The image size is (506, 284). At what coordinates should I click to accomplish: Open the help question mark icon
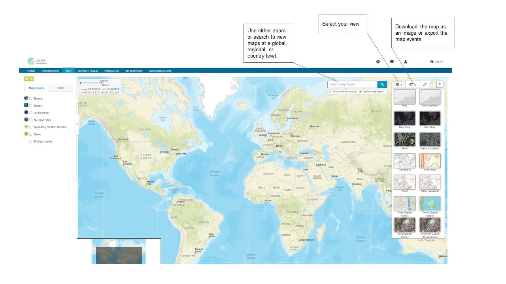[378, 62]
